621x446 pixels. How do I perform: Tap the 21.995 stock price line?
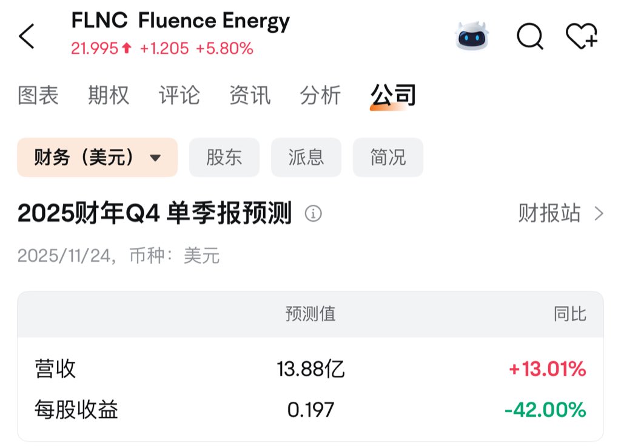[162, 48]
